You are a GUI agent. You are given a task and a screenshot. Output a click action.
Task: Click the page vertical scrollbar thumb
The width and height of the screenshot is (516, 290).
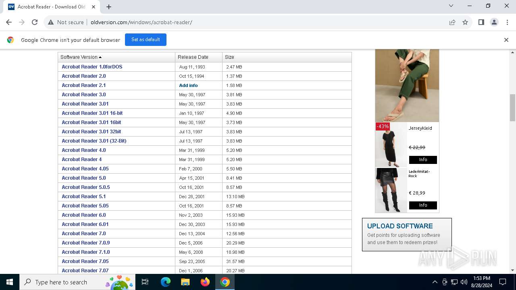[512, 108]
